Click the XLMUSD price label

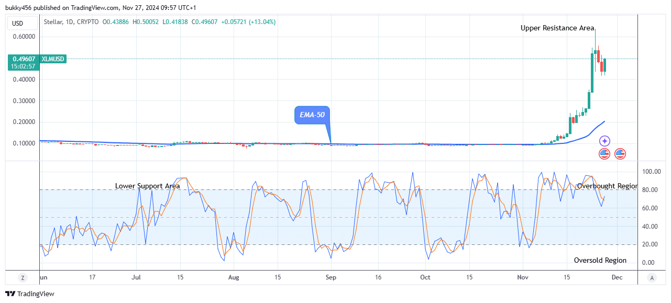52,59
